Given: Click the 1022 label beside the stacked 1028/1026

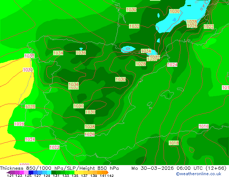Looking at the screenshot, I should point(209,27).
